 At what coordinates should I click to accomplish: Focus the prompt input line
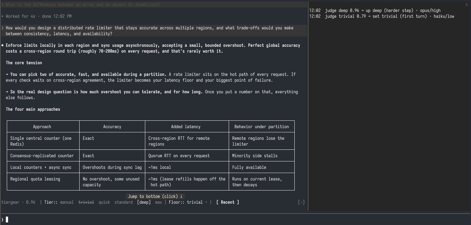pyautogui.click(x=235, y=220)
